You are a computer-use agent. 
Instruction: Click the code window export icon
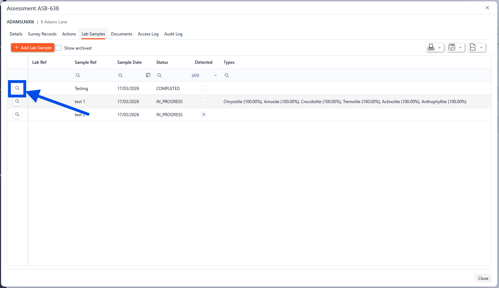point(452,47)
